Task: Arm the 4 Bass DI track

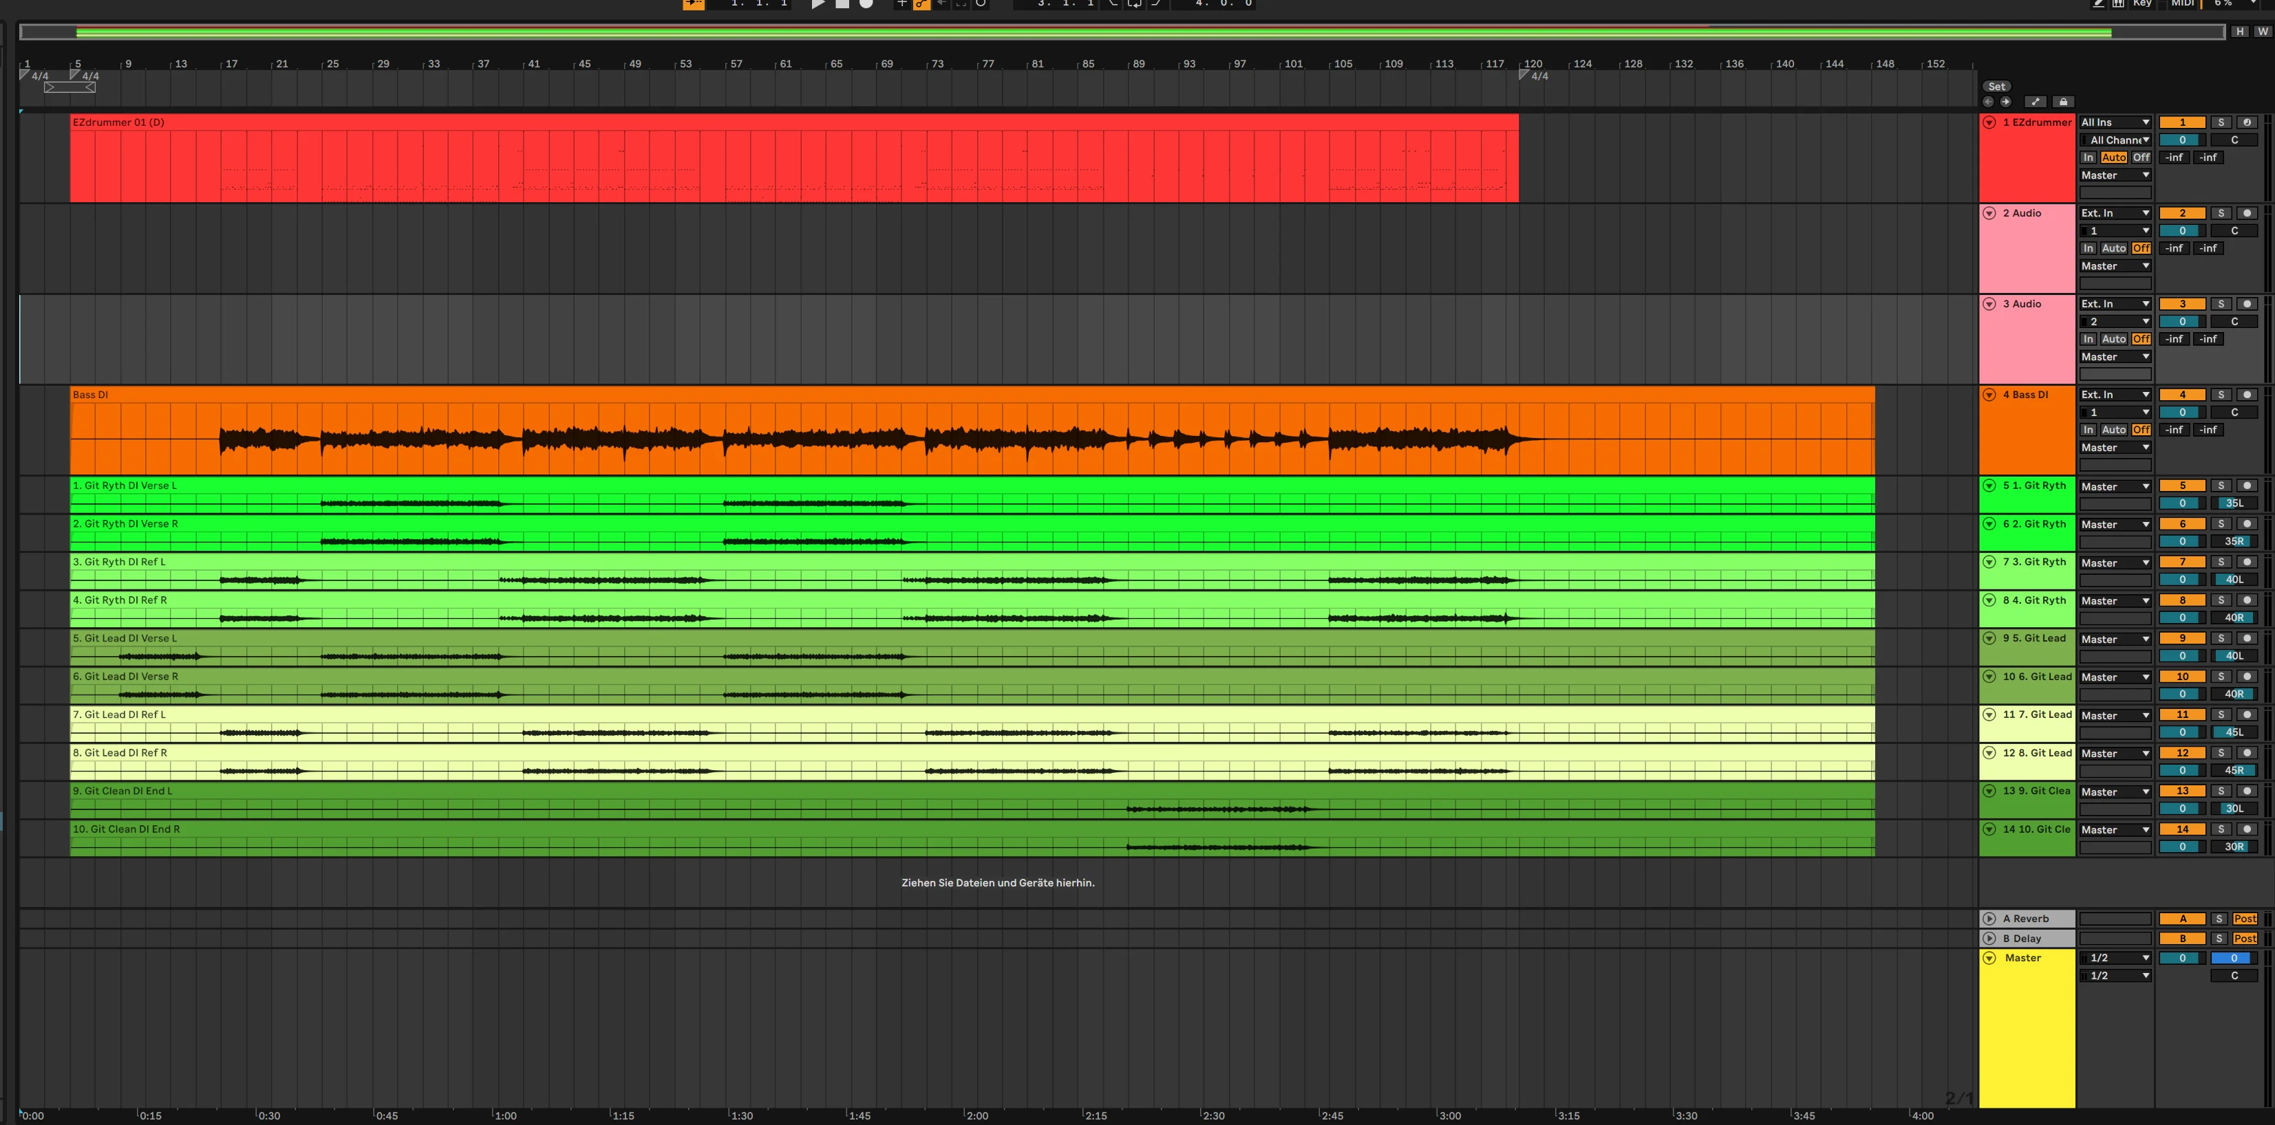Action: click(x=2247, y=395)
